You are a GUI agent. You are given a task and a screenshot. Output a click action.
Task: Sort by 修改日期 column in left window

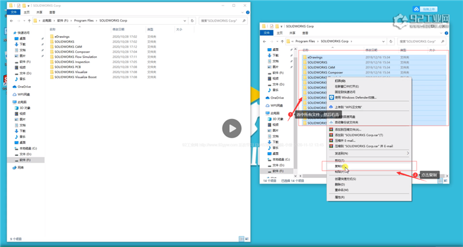click(x=118, y=30)
